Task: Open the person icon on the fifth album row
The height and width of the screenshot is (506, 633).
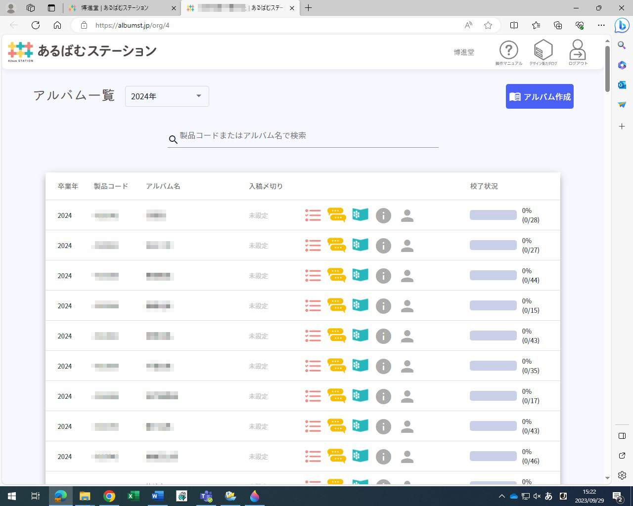Action: point(407,336)
